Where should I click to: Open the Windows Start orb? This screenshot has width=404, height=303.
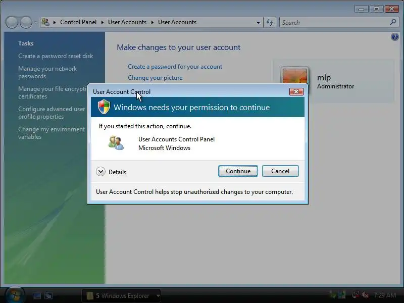click(x=15, y=295)
